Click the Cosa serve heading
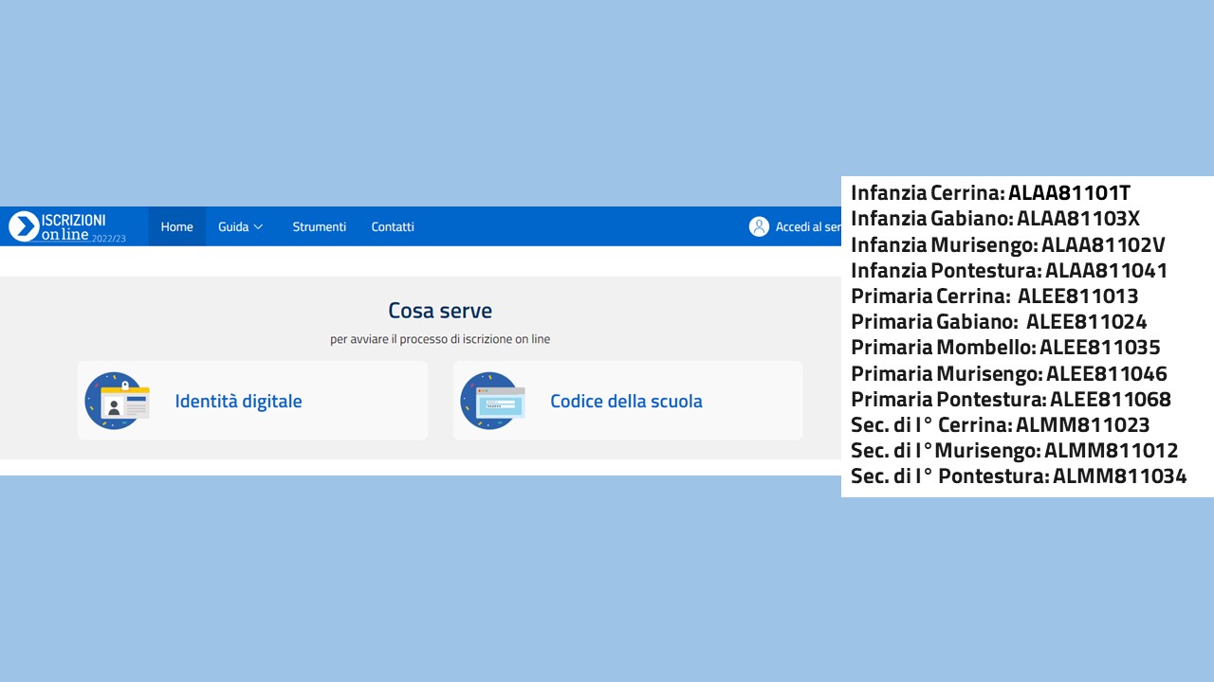This screenshot has height=682, width=1214. 440,311
